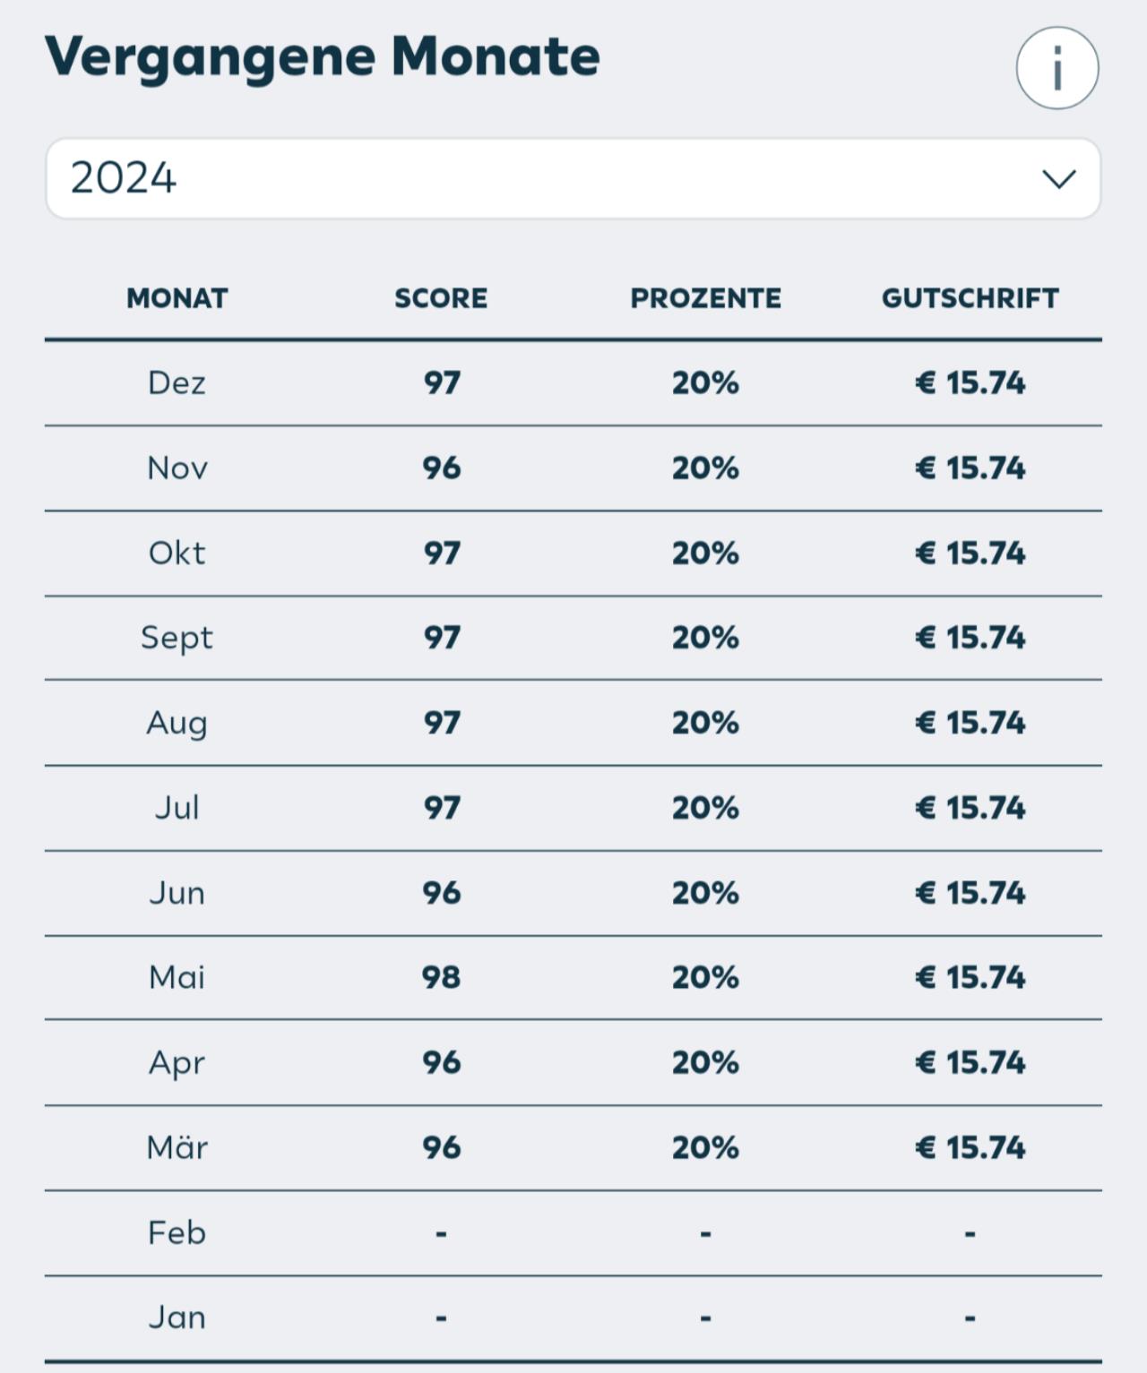Select the Apr month row label

point(177,1063)
